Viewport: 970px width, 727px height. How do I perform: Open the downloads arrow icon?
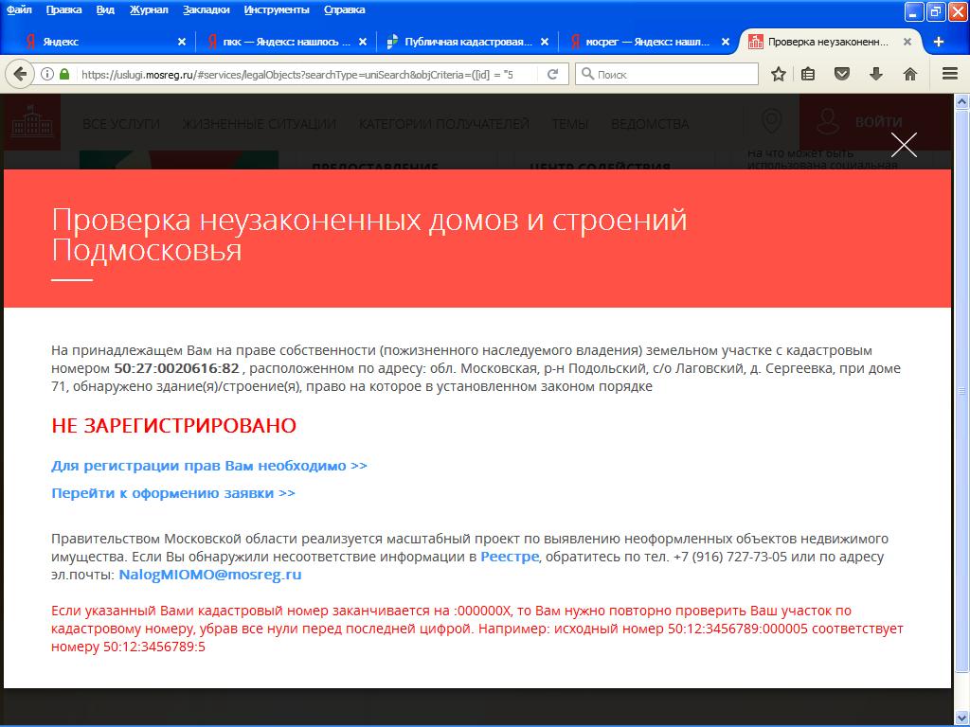click(x=876, y=74)
